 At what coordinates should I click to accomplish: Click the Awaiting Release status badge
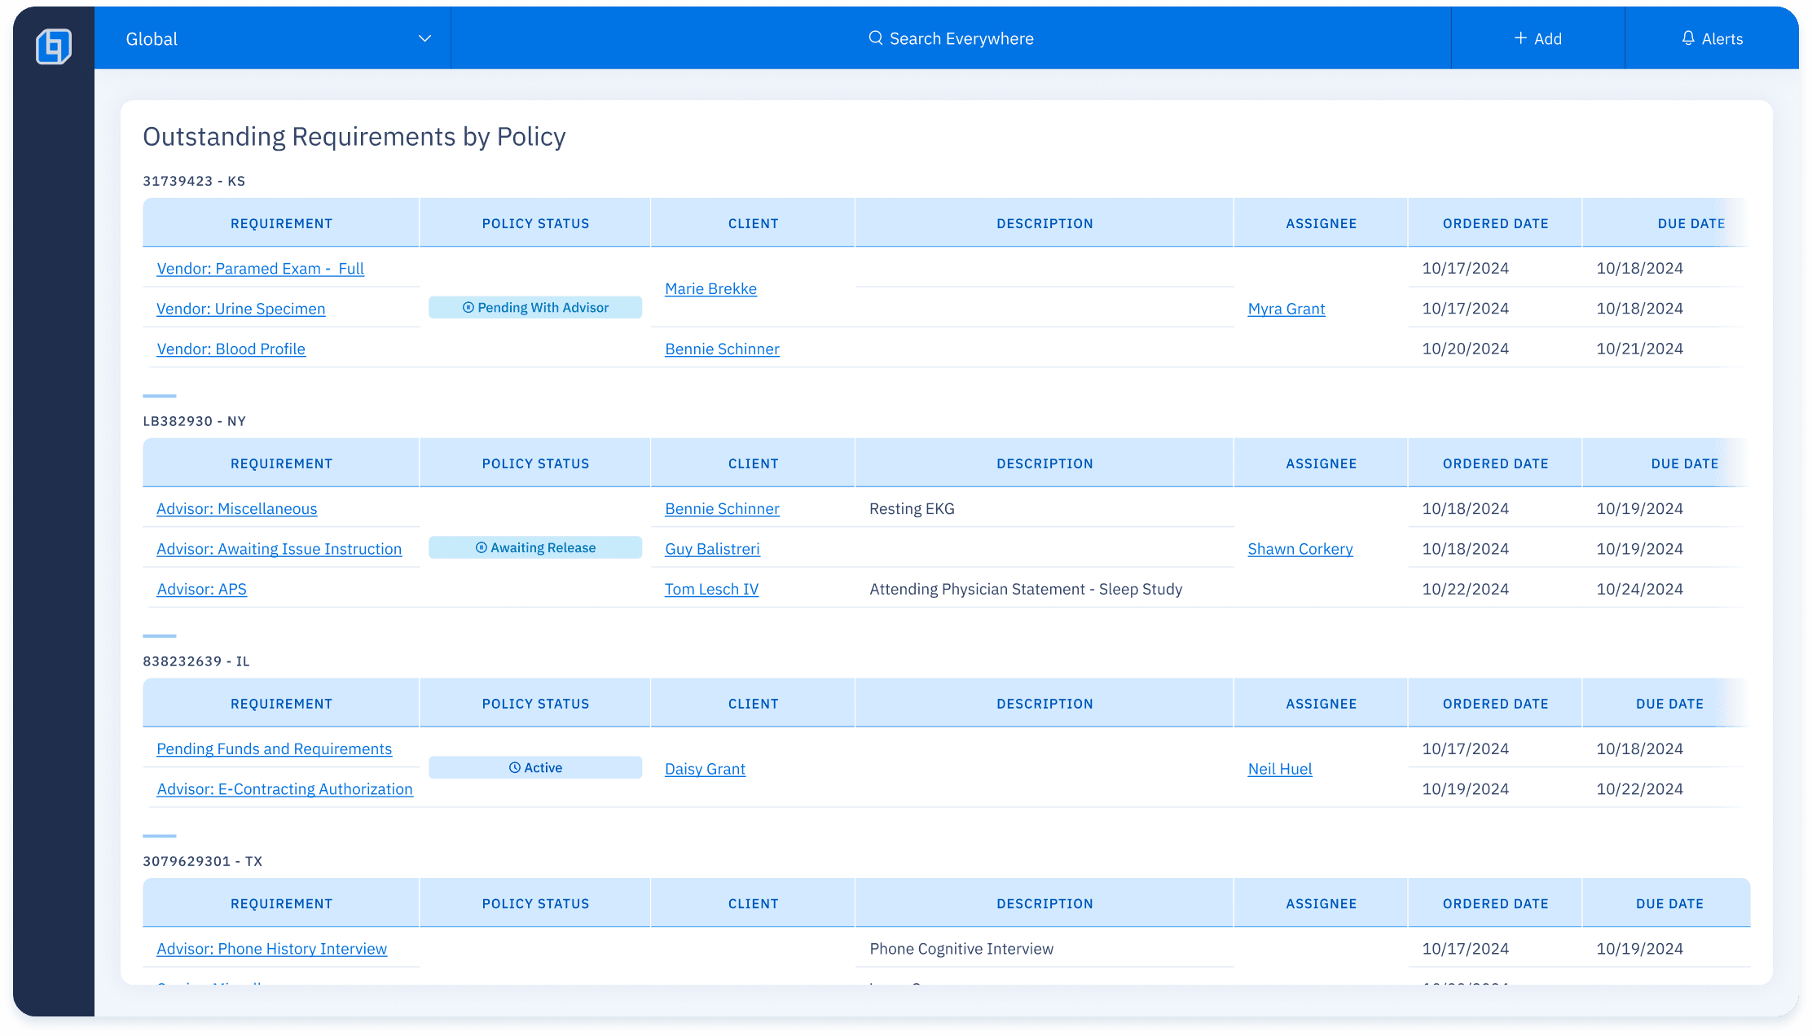[x=535, y=548]
